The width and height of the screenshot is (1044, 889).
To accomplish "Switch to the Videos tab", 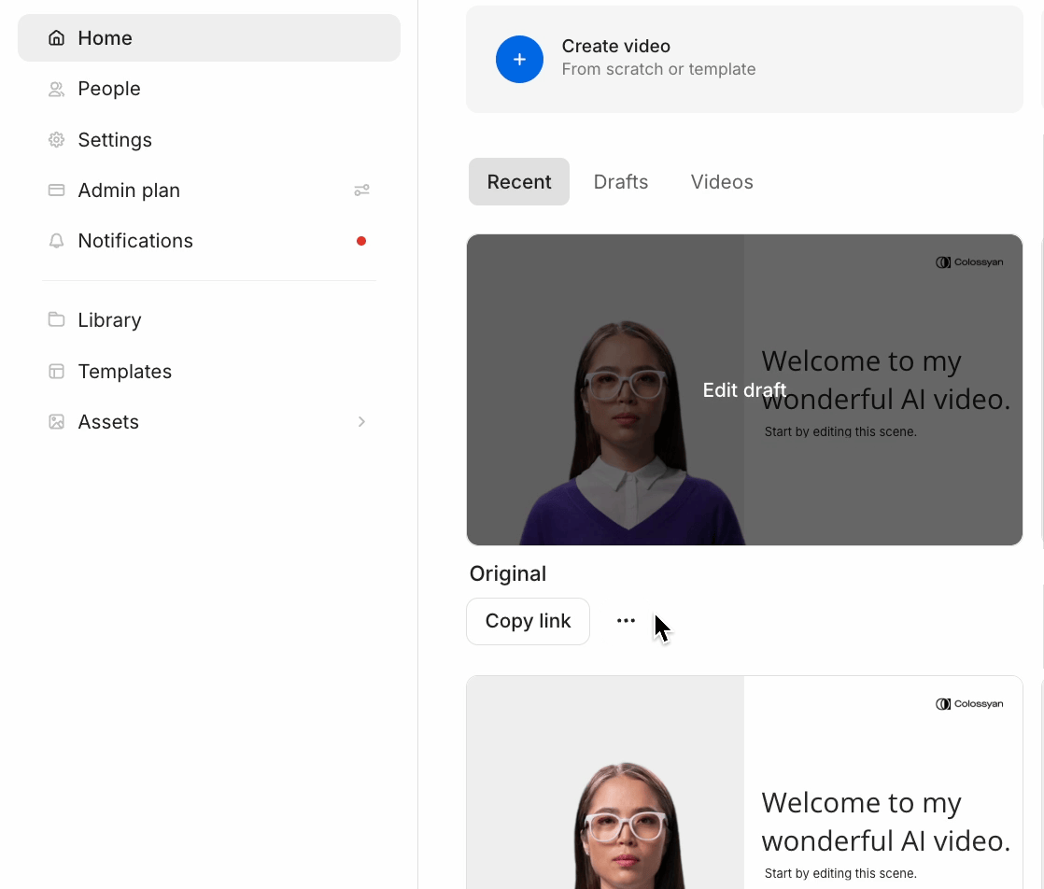I will tap(722, 182).
